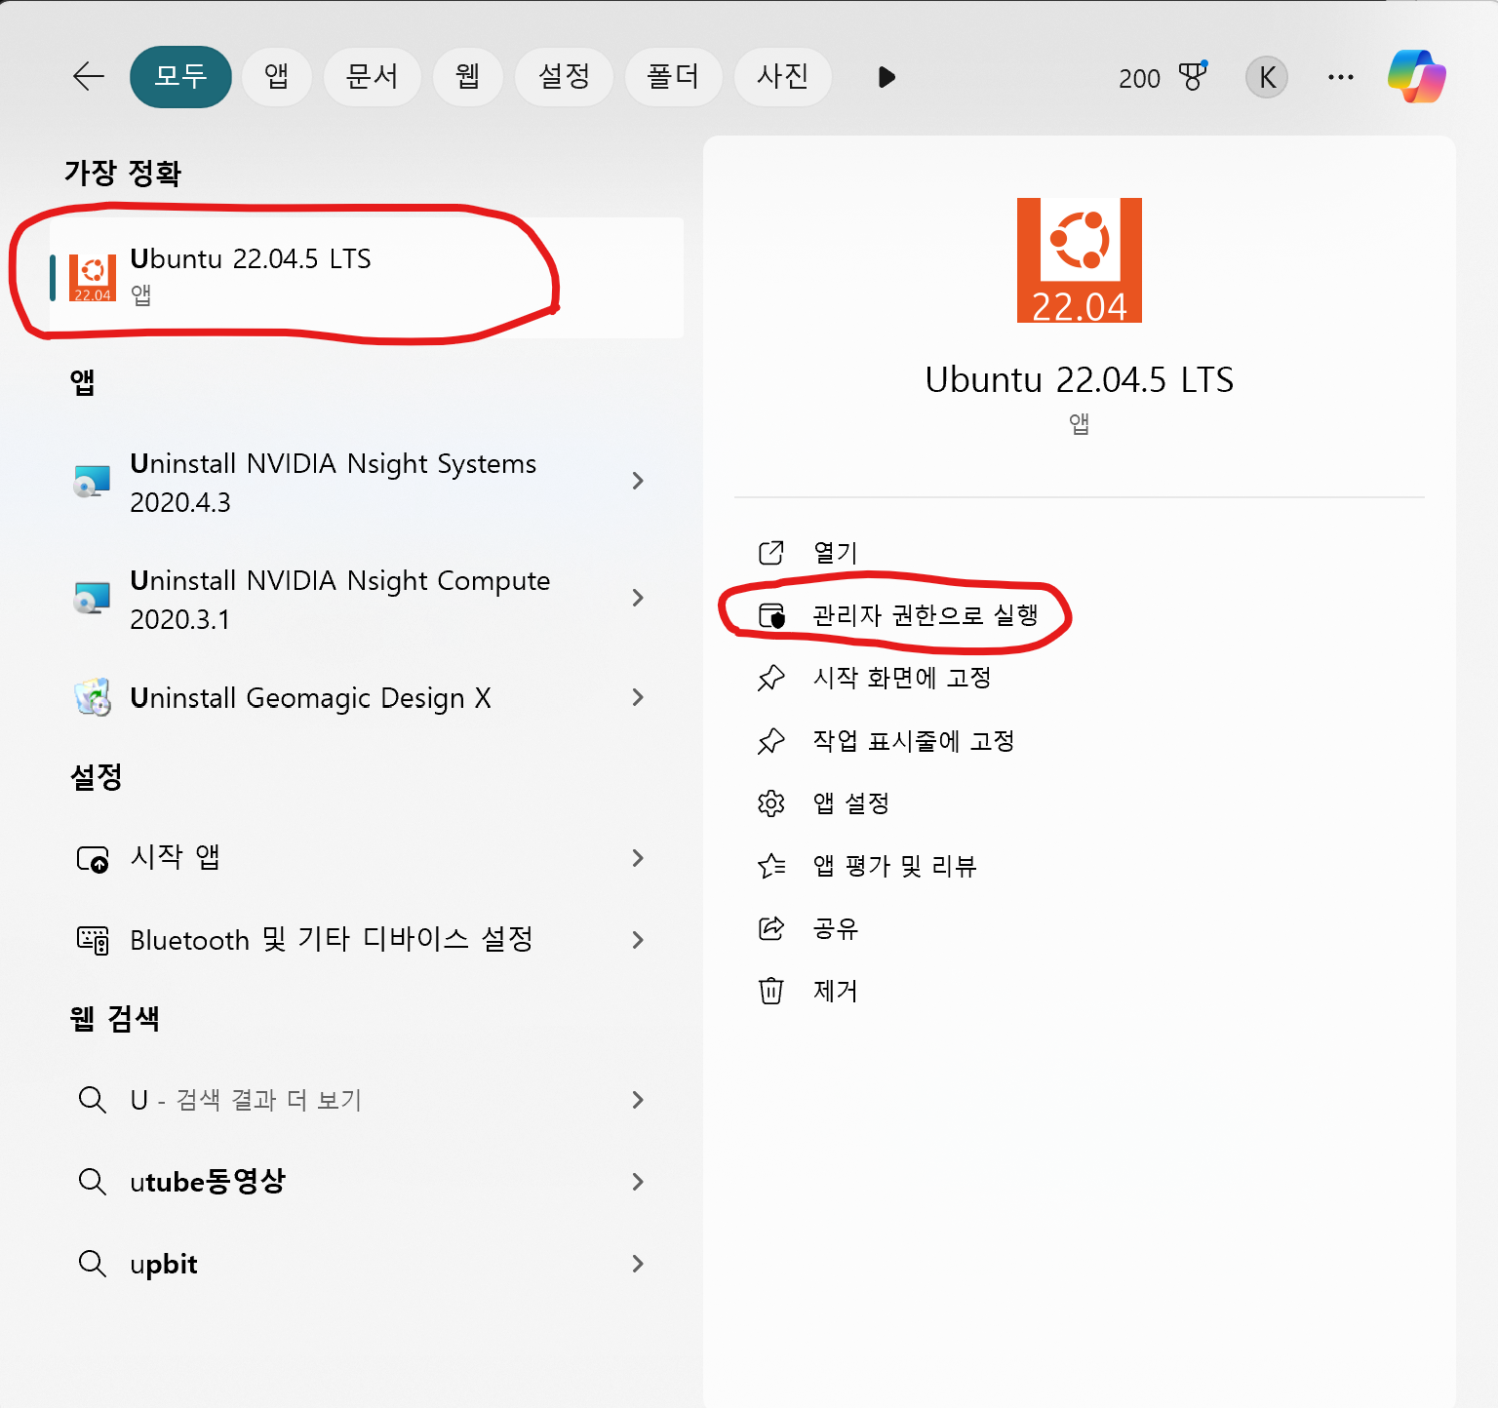This screenshot has height=1408, width=1498.
Task: Expand the 시작 앱 result chevron
Action: click(x=638, y=858)
